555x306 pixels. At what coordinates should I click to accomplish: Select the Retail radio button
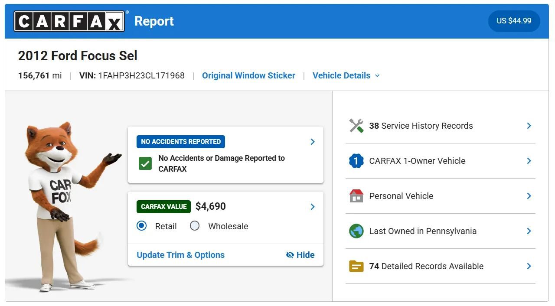141,226
